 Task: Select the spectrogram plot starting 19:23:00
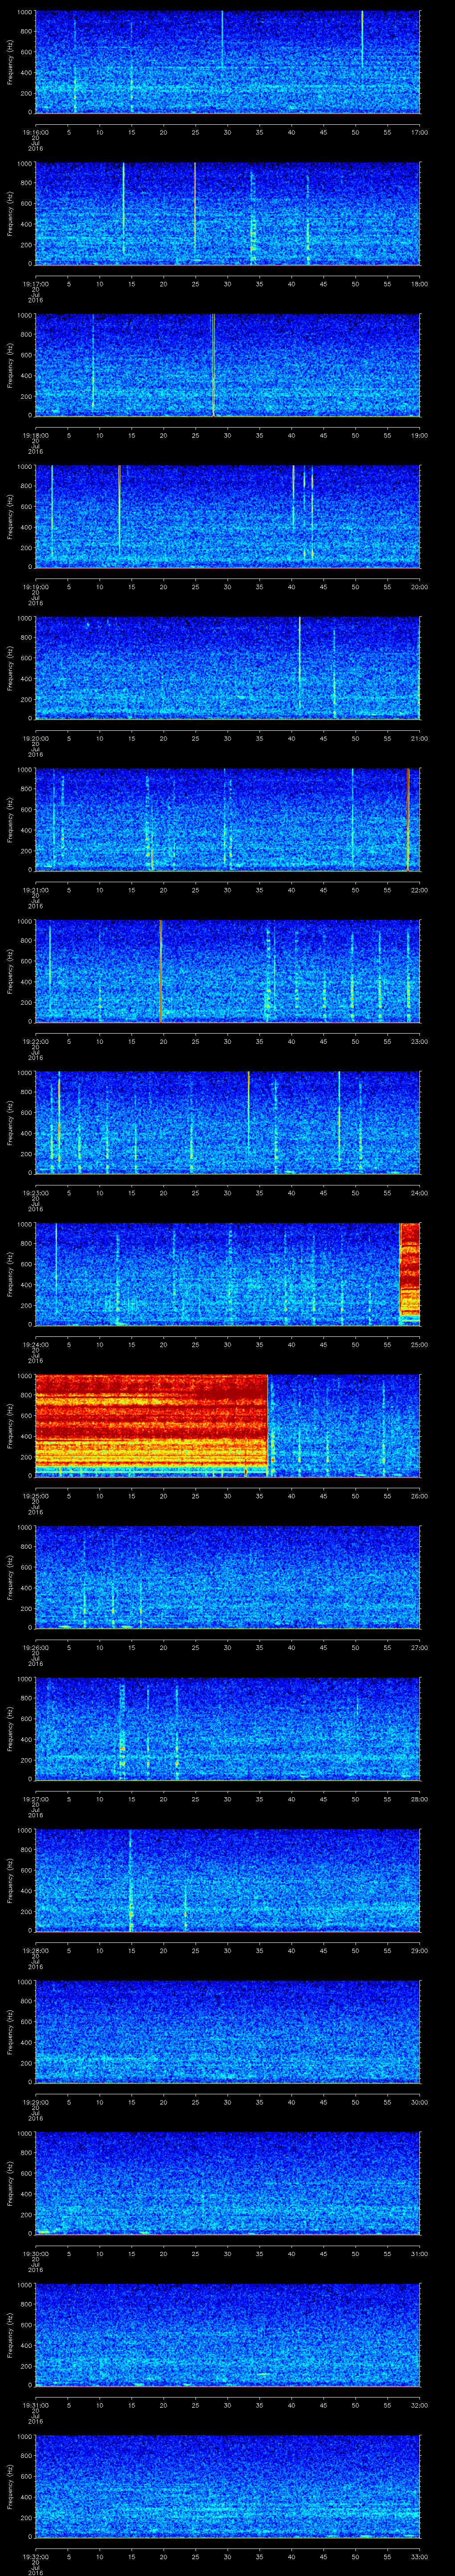[x=228, y=1123]
